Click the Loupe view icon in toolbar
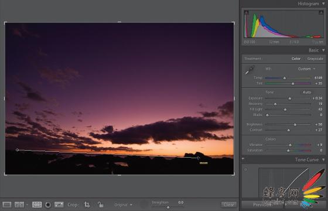328x211 pixels. pos(6,205)
